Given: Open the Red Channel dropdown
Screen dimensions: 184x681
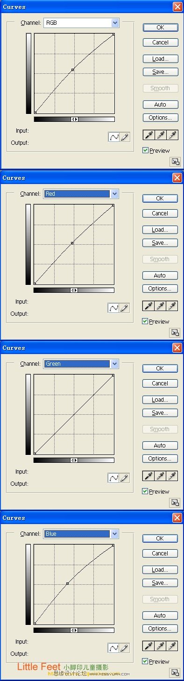Looking at the screenshot, I should (81, 193).
